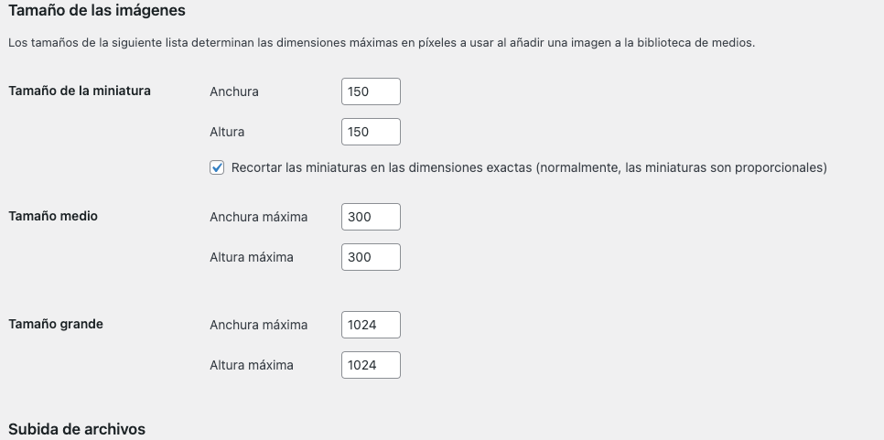Focus the Tamaño medio Altura máxima field
The image size is (884, 440).
click(371, 257)
